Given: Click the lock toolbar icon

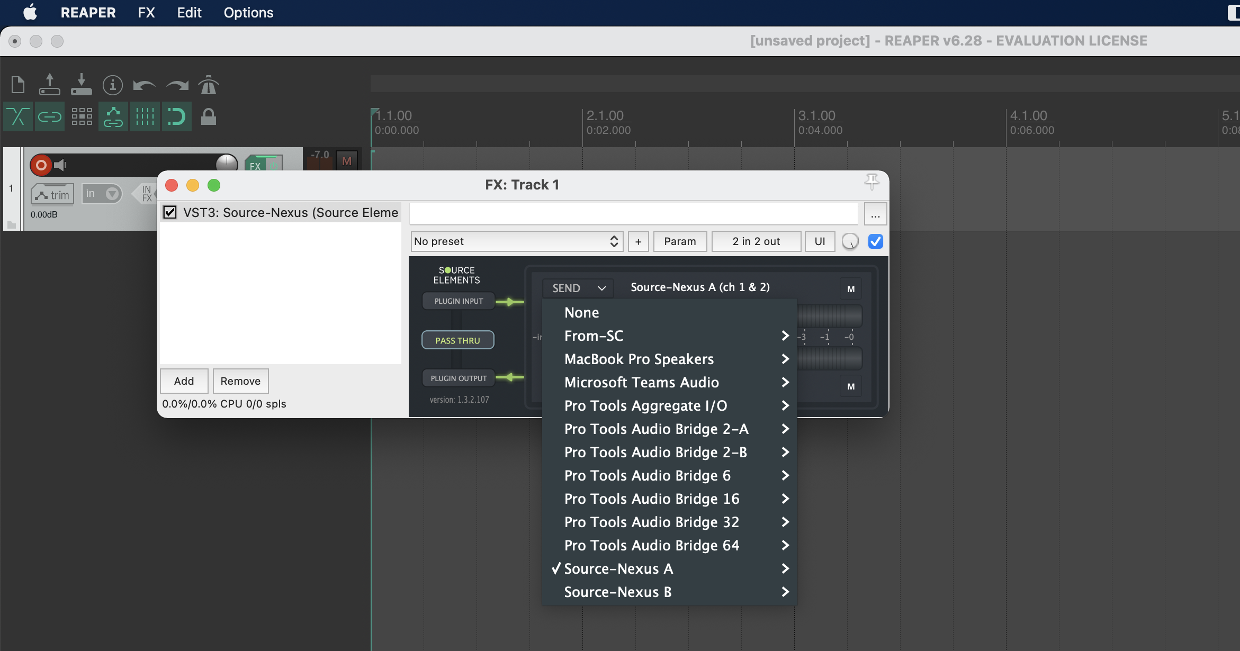Looking at the screenshot, I should coord(208,116).
